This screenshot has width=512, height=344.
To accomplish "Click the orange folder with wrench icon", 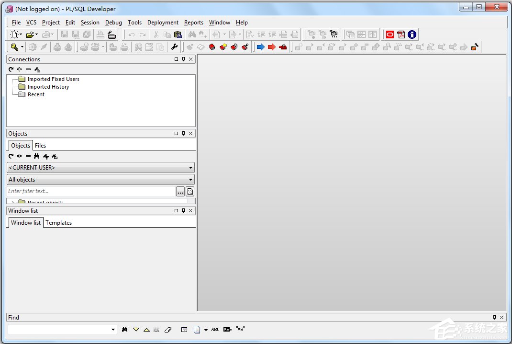I will coord(475,47).
